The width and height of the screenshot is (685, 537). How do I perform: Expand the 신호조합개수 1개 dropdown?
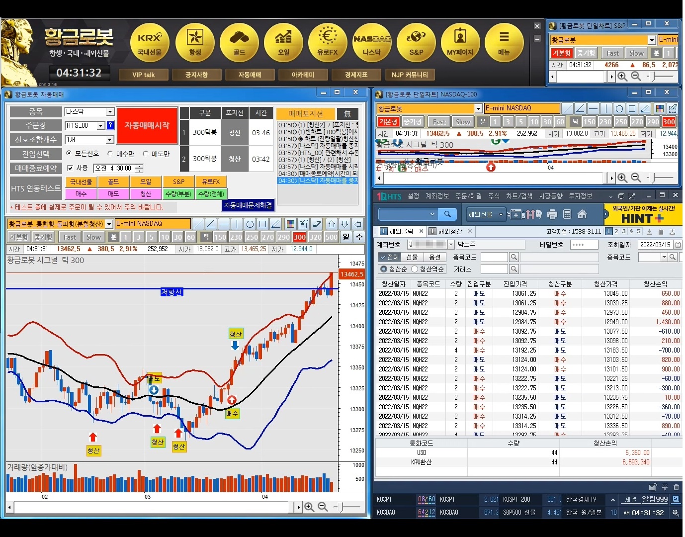pos(110,140)
